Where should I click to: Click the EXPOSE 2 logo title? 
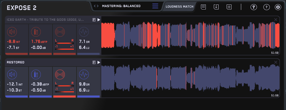(x=21, y=8)
